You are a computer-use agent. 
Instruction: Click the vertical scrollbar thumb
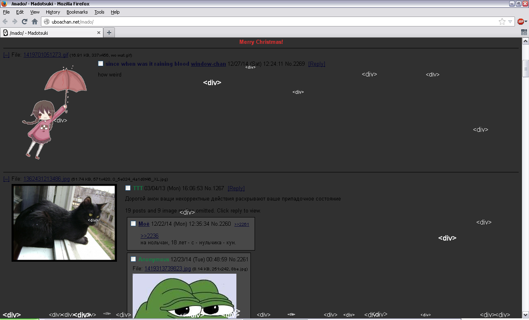click(526, 69)
